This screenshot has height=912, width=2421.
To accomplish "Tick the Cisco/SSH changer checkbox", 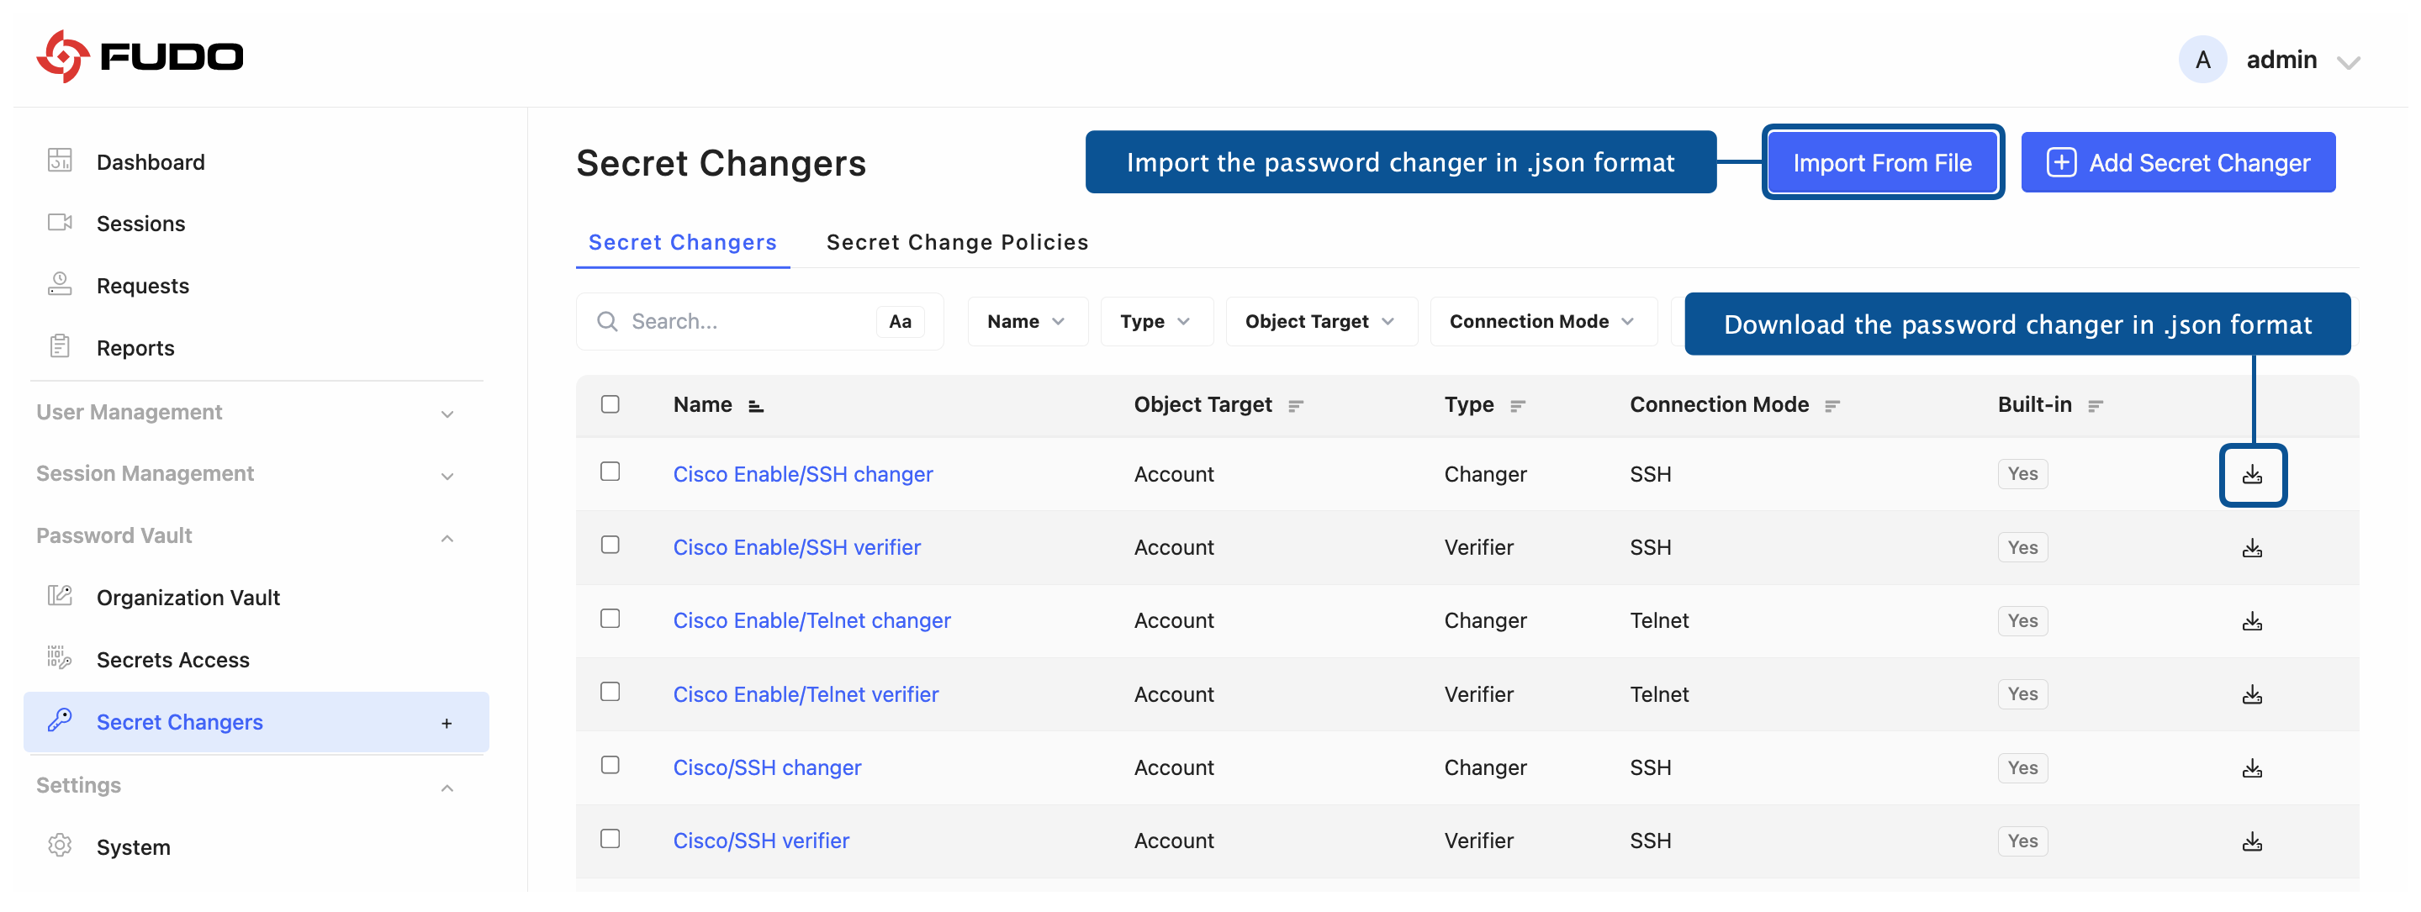I will click(610, 765).
